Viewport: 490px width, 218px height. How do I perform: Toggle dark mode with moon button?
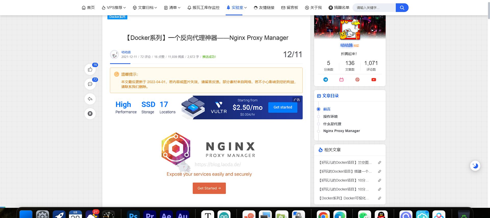(475, 166)
